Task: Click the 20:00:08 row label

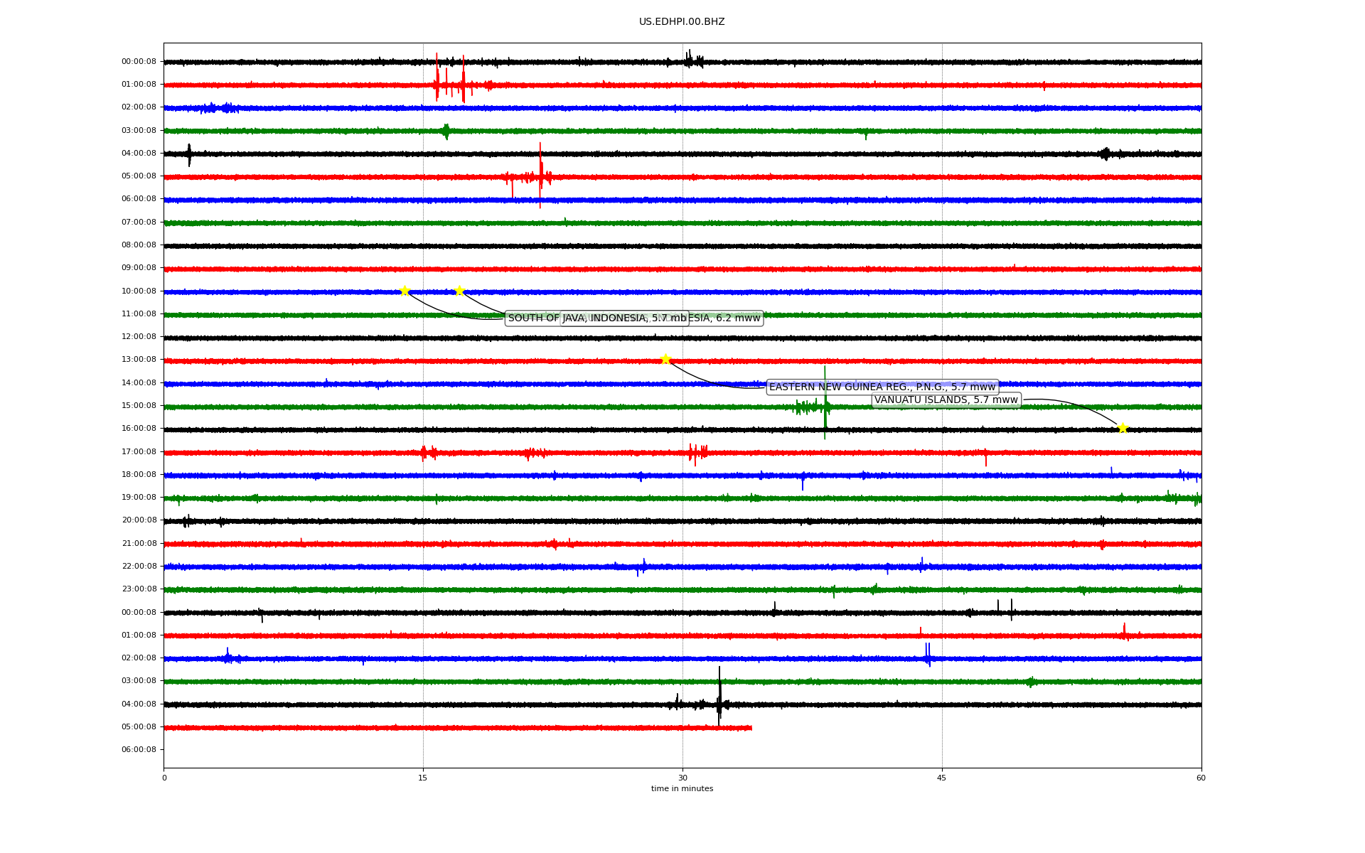Action: [139, 520]
